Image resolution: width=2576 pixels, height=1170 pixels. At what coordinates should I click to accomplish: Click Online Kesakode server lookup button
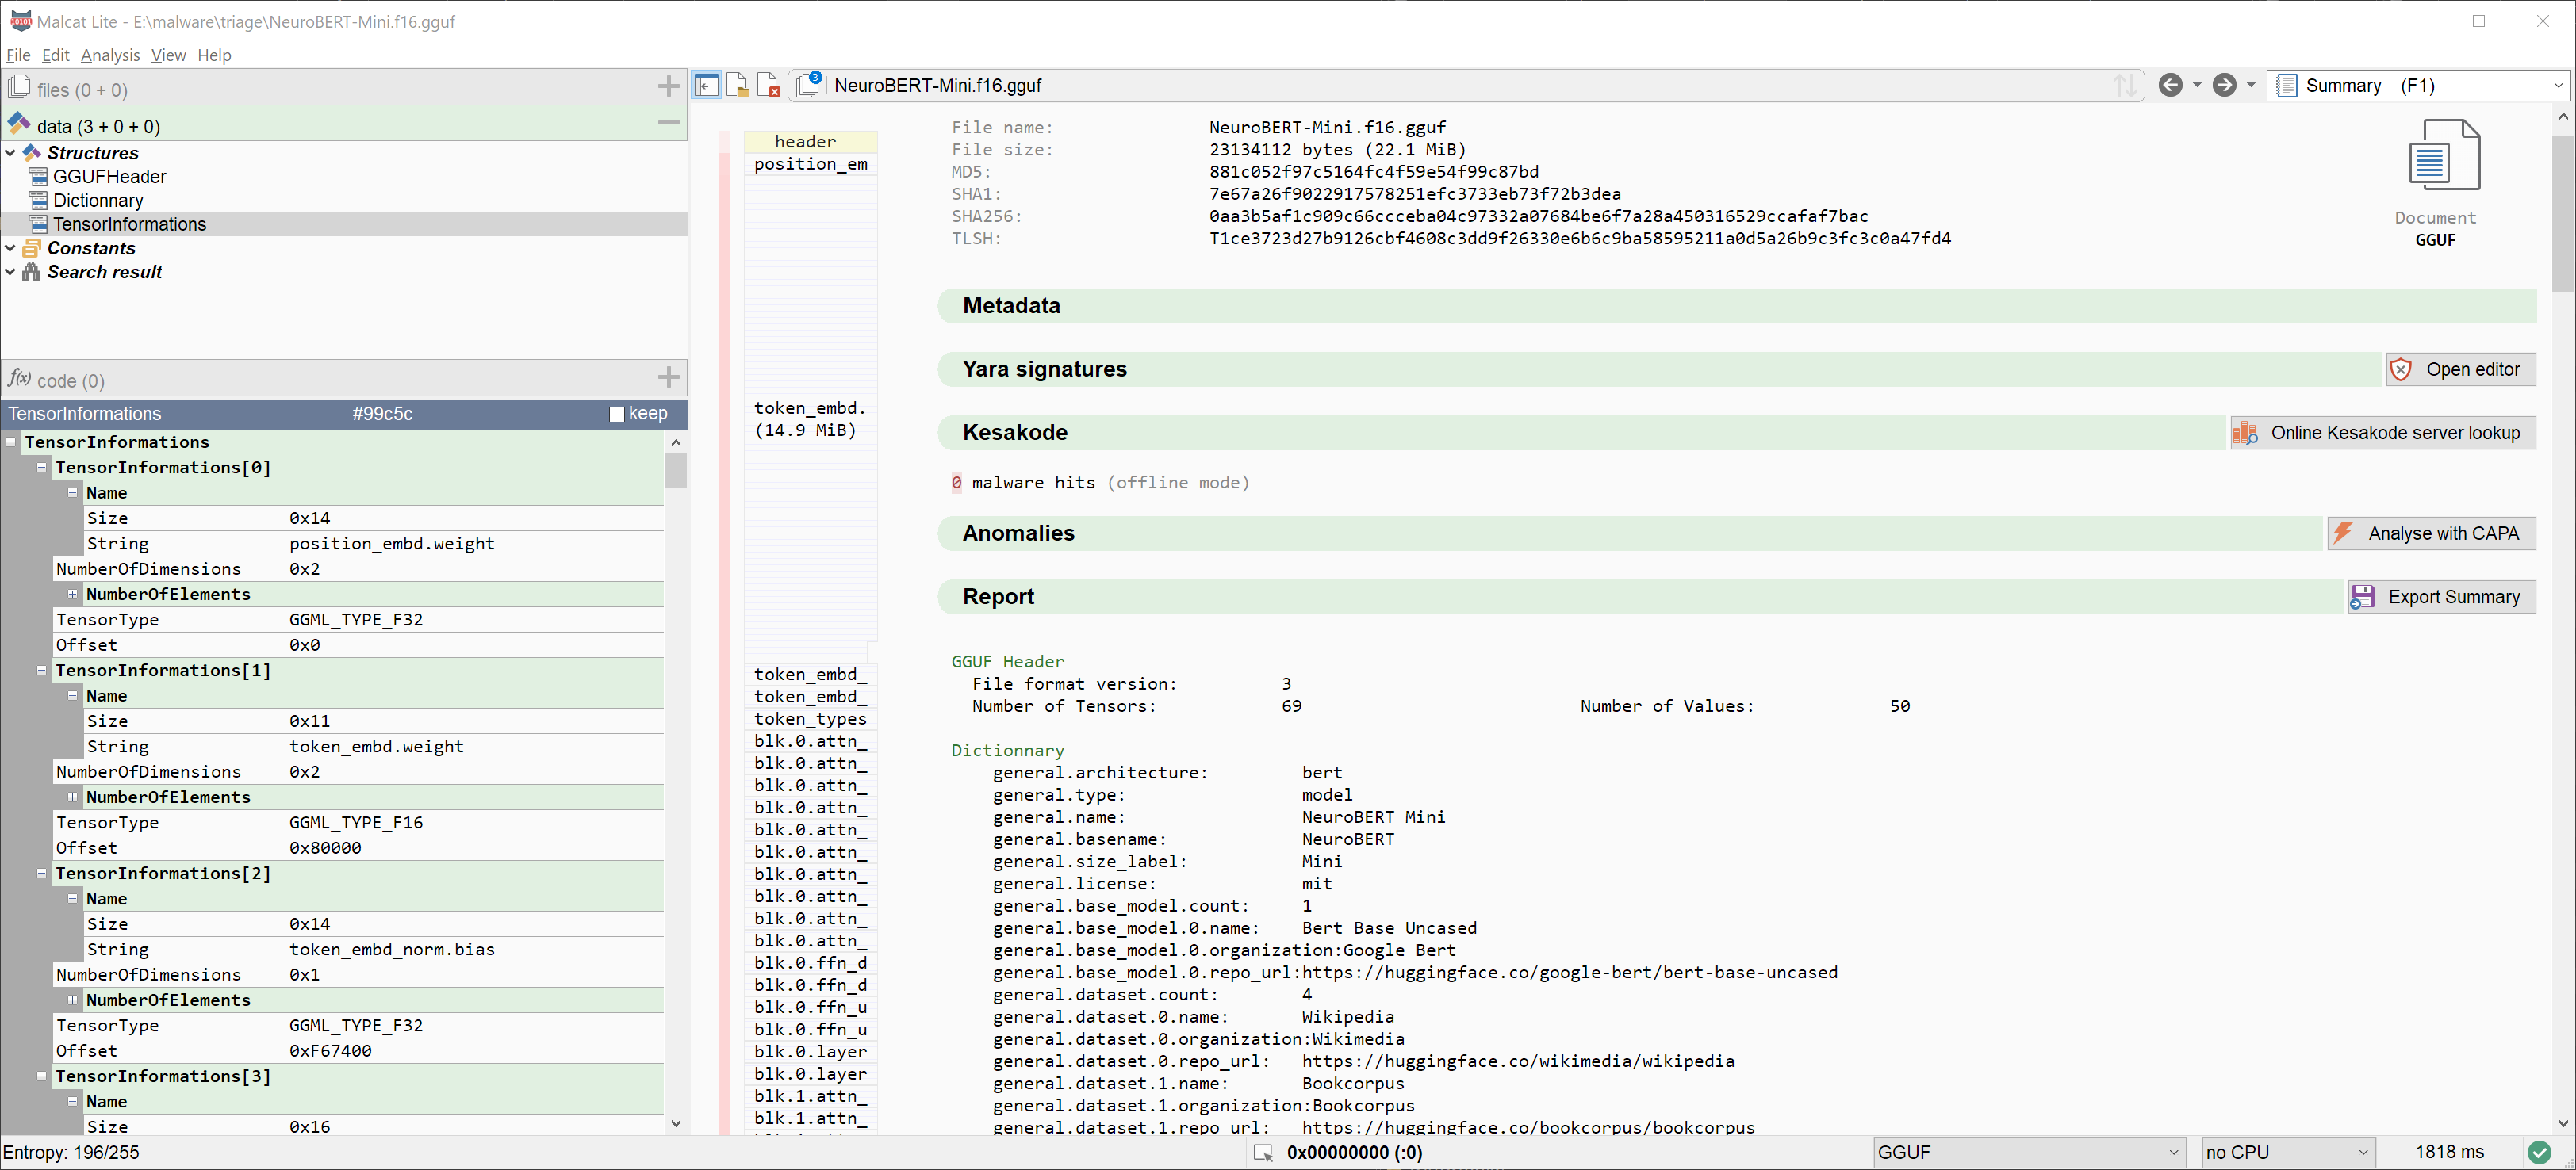[2383, 433]
